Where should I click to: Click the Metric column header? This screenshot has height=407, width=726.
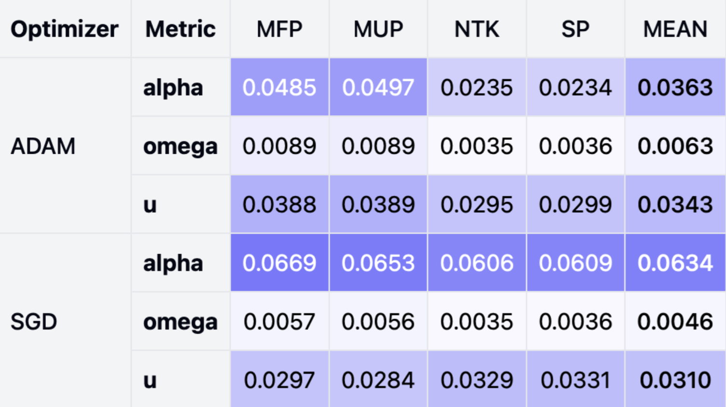(x=181, y=29)
